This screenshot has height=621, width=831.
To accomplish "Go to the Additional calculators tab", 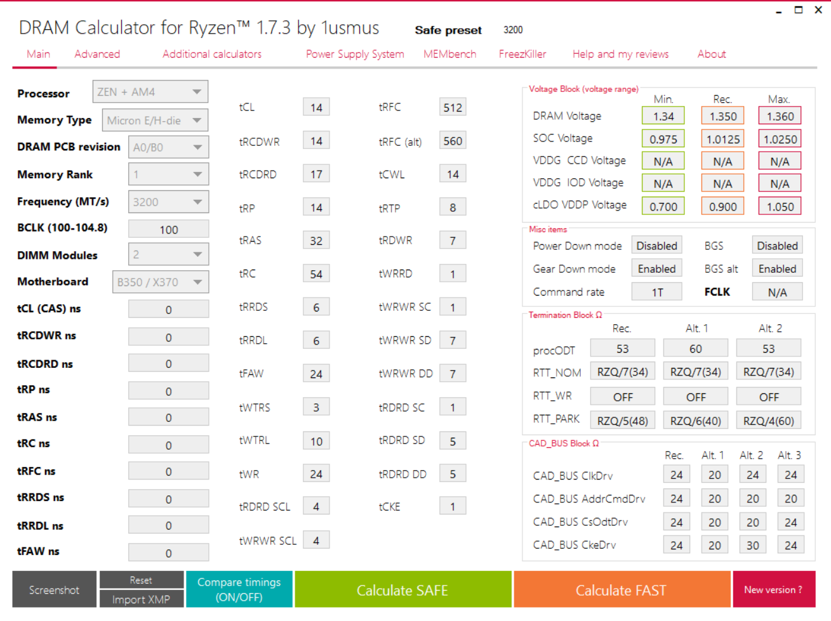I will point(212,55).
